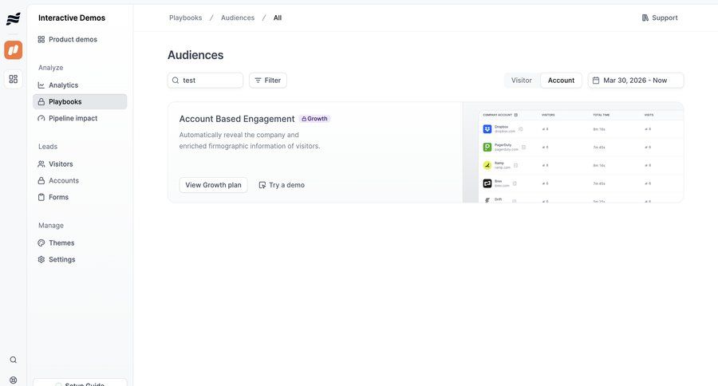The height and width of the screenshot is (386, 718).
Task: Open the Filter options
Action: (x=268, y=80)
